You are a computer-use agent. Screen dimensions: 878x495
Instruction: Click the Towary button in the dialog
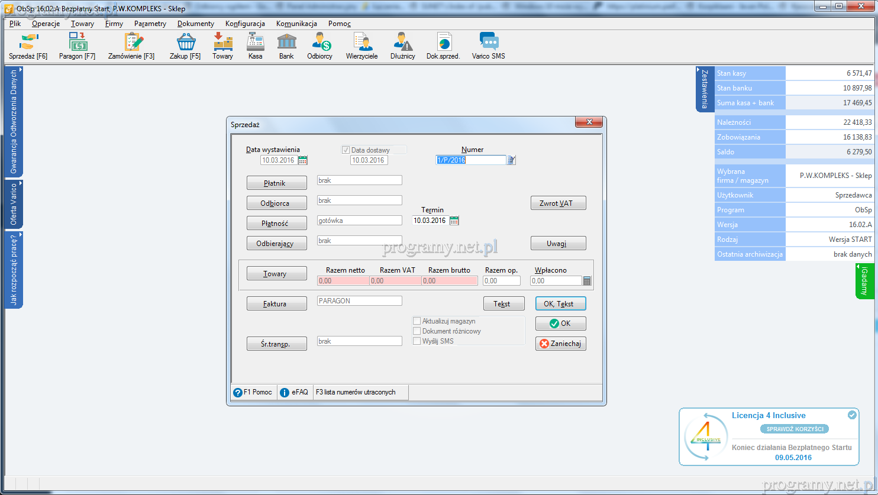(276, 274)
